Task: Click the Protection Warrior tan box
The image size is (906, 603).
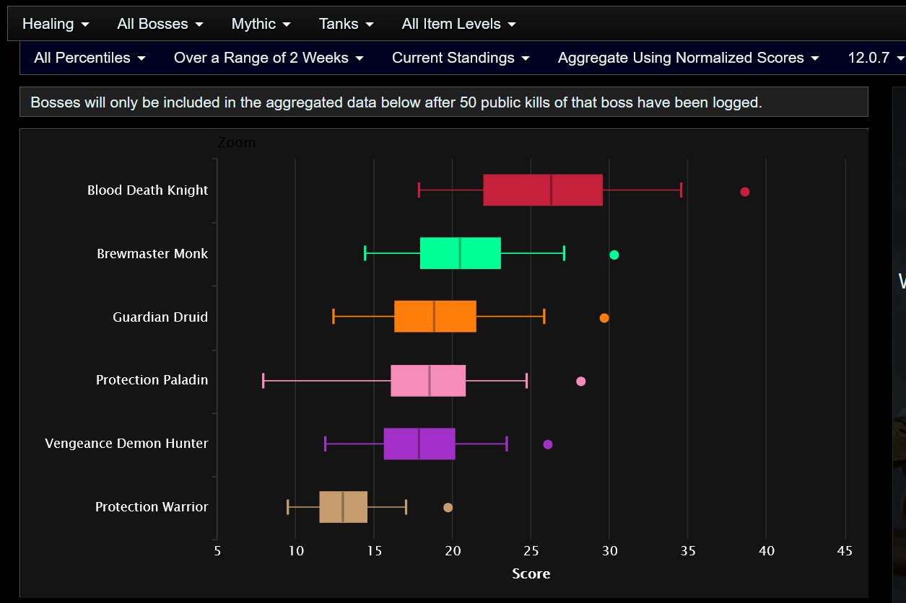Action: pos(344,506)
